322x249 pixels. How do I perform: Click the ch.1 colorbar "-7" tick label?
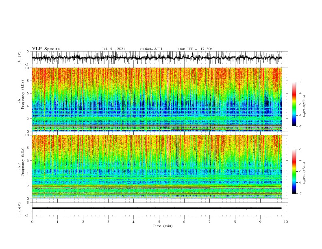(300, 126)
